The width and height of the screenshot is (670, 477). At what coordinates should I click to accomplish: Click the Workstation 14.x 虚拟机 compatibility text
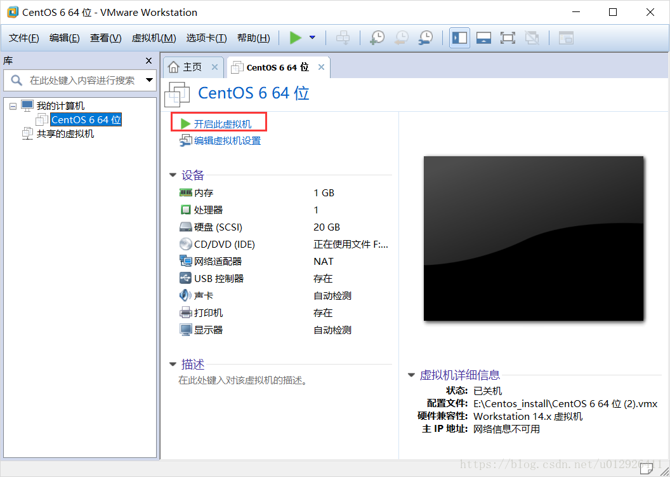click(x=528, y=416)
